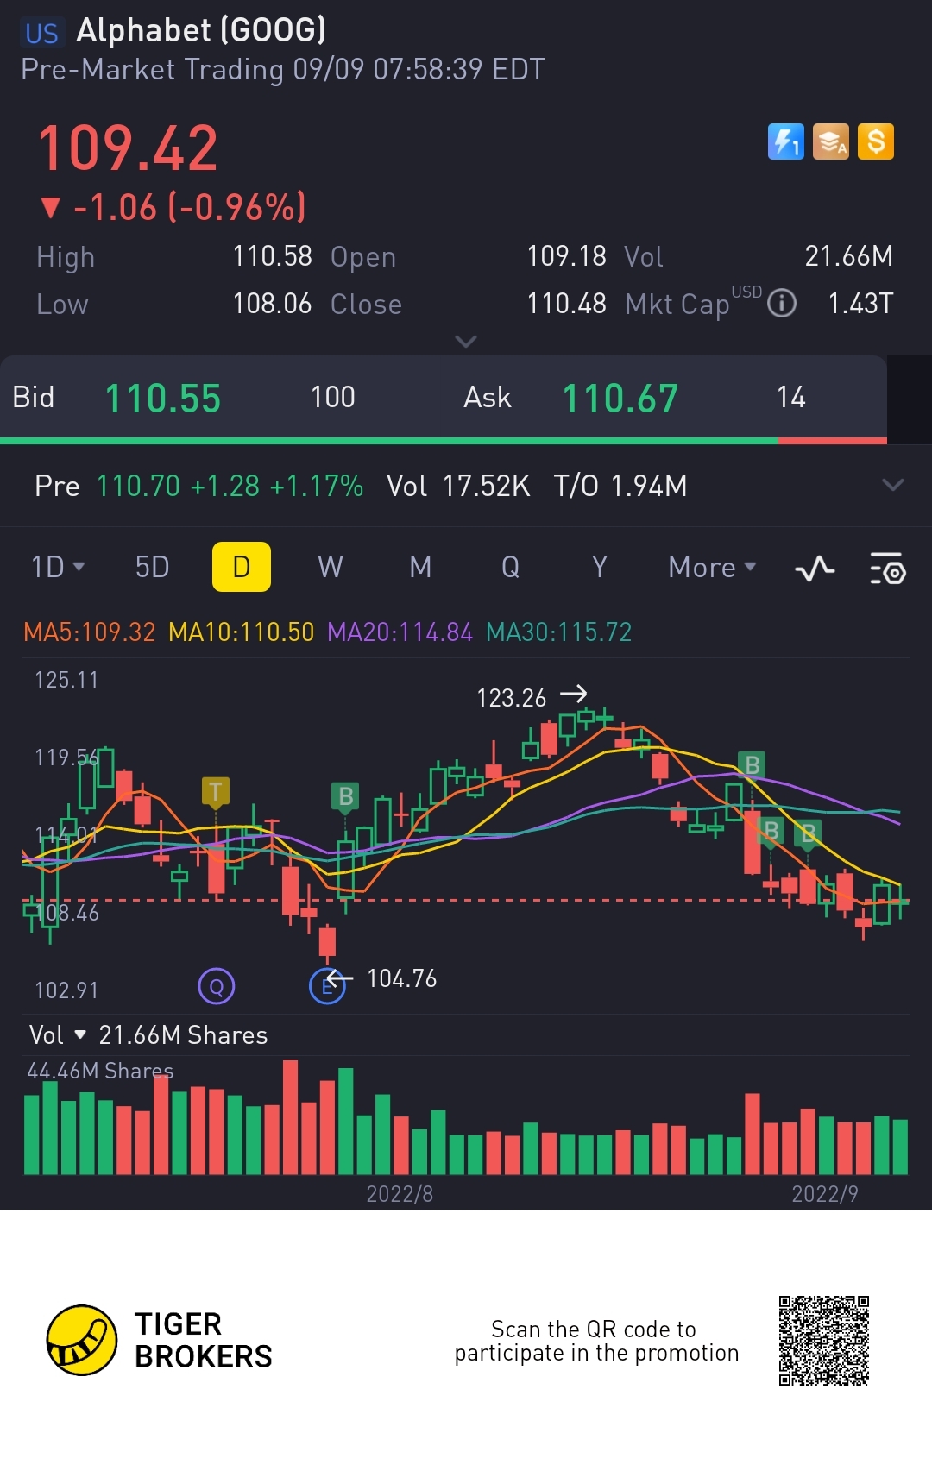
Task: Tap the orange stacked-layers A icon
Action: click(x=831, y=142)
